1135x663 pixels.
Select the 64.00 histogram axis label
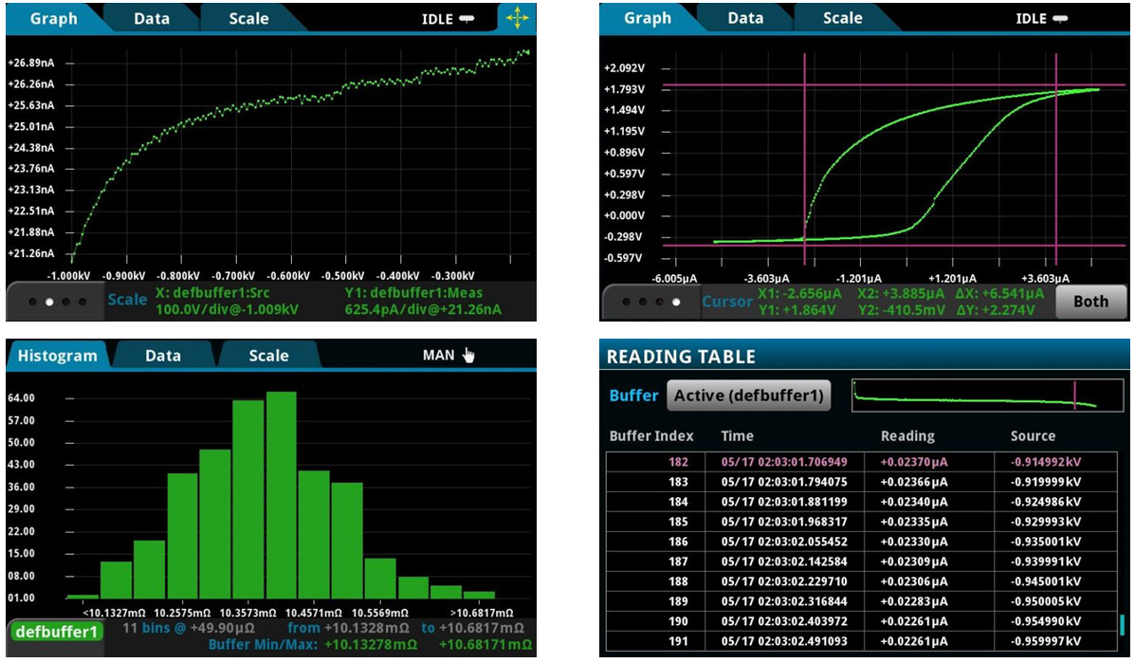pyautogui.click(x=21, y=398)
